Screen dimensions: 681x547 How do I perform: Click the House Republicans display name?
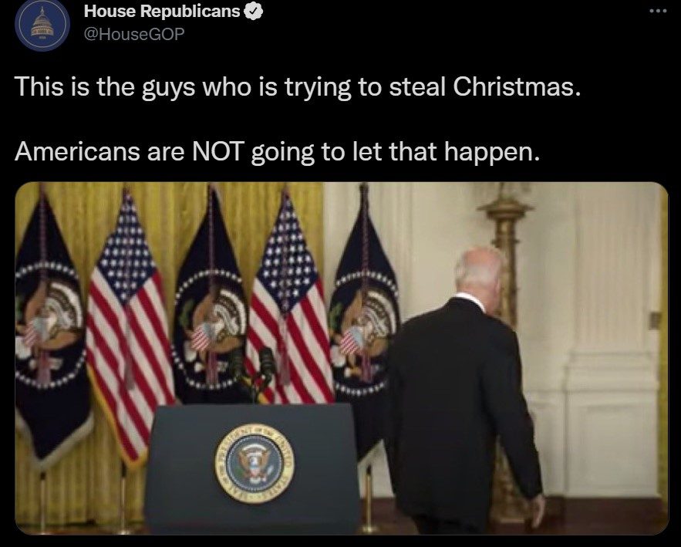click(161, 12)
